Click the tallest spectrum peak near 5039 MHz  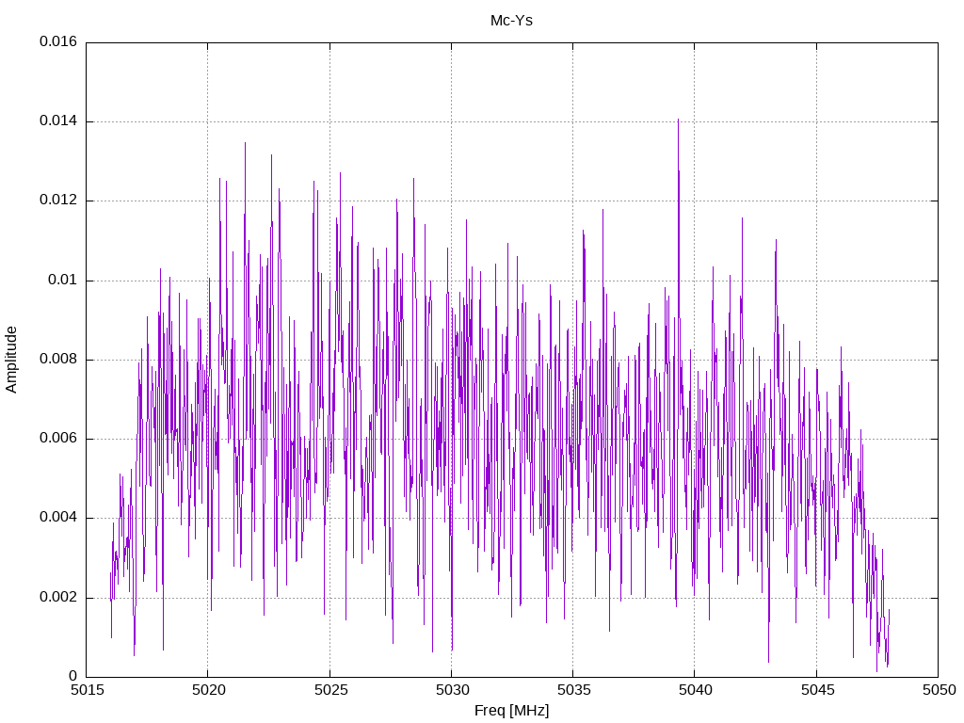[x=678, y=121]
